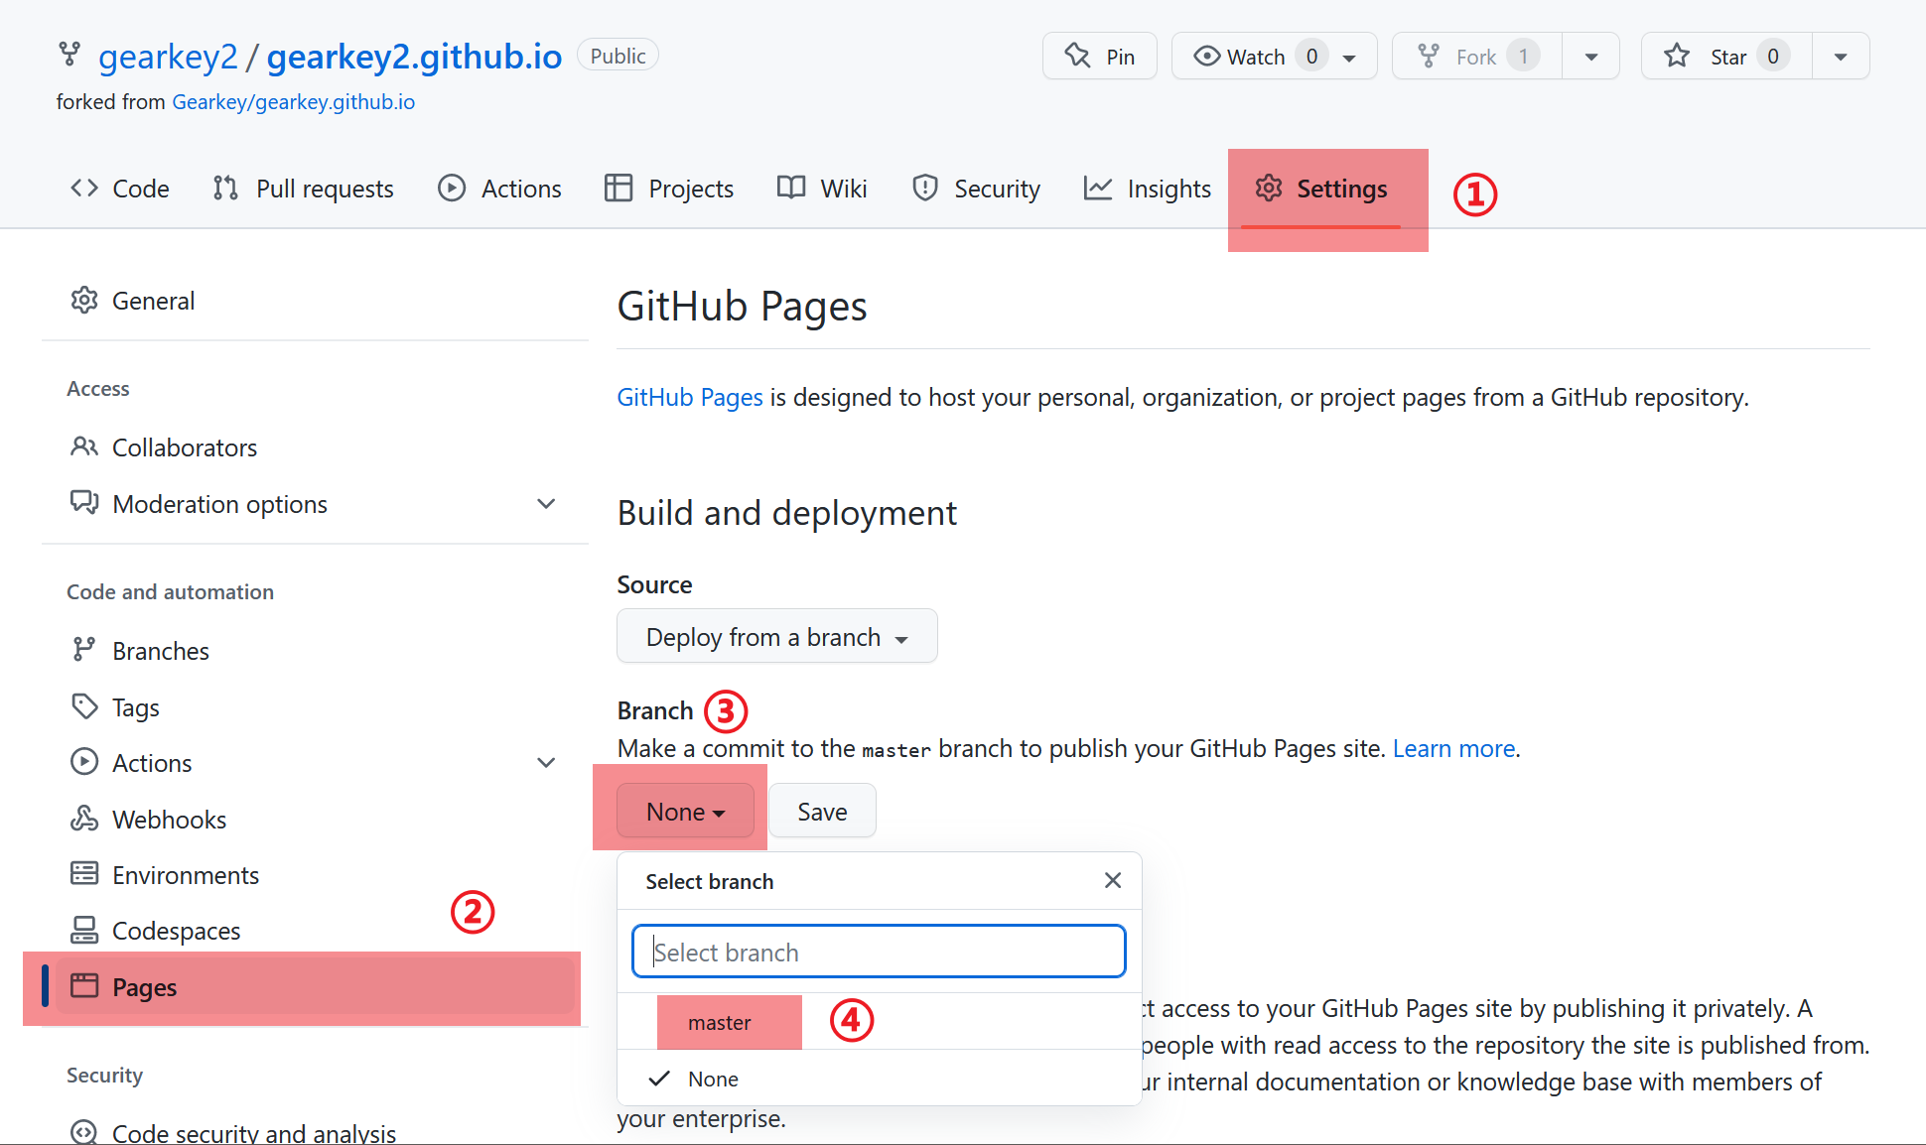Click the play icon beside sidebar Actions
Screen dimensions: 1926x1145
click(x=84, y=762)
